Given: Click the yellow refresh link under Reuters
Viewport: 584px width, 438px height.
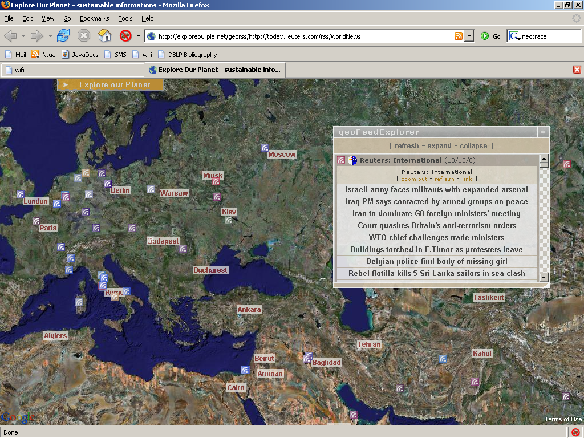Looking at the screenshot, I should click(x=444, y=179).
